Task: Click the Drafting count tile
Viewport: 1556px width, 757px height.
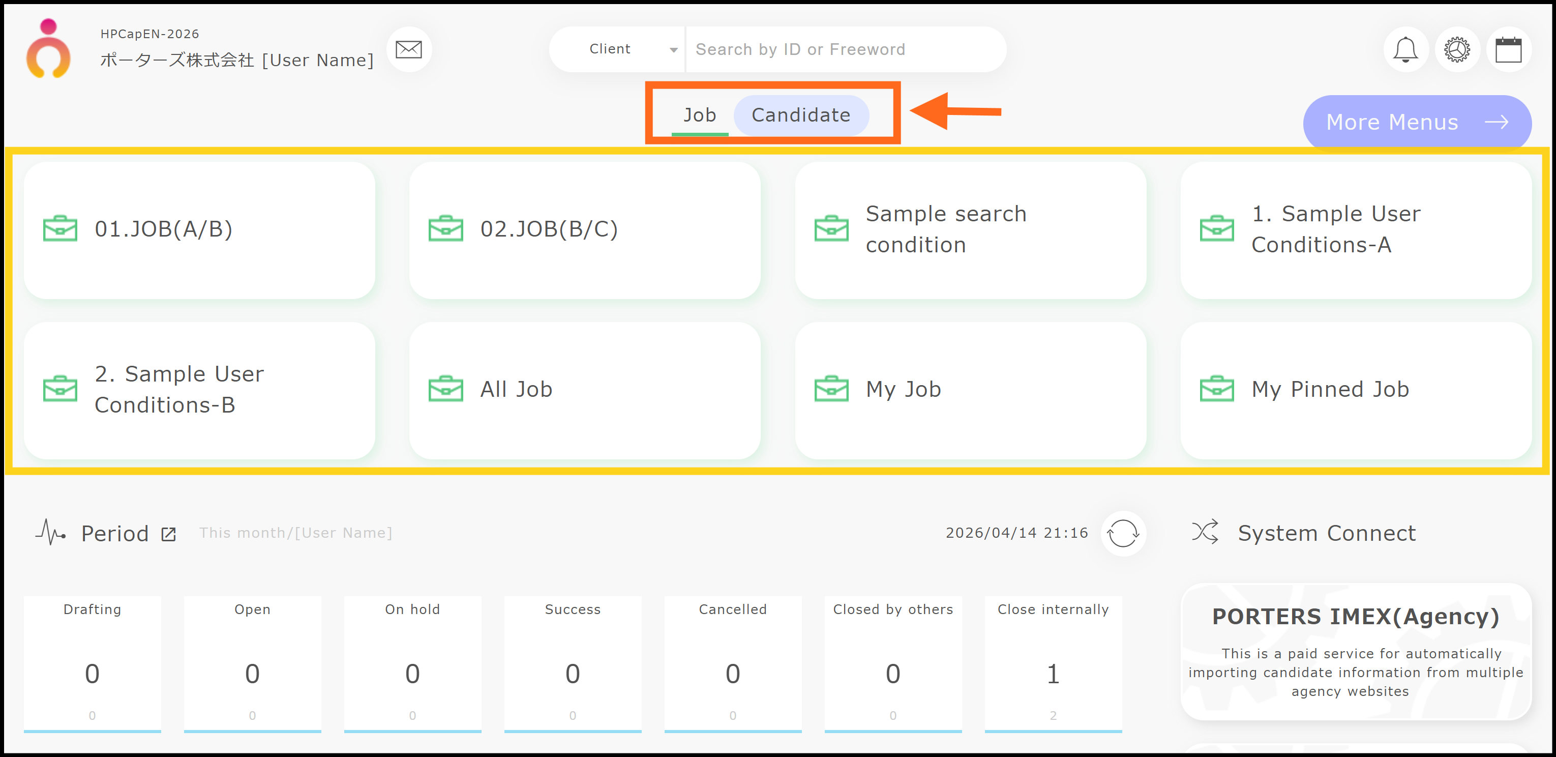Action: (93, 663)
